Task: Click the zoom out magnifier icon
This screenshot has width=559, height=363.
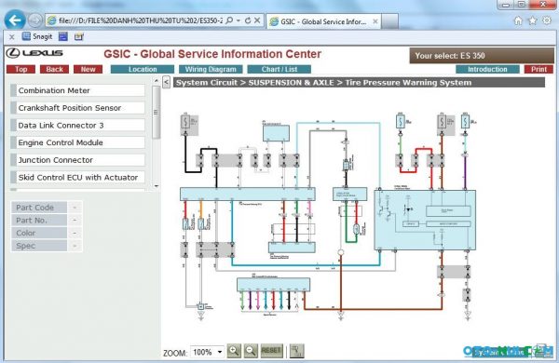Action: pyautogui.click(x=251, y=351)
